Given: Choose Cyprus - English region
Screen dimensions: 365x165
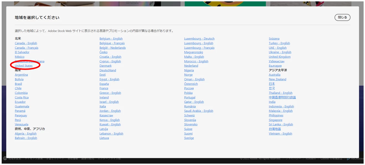Looking at the screenshot, I should pos(110,61).
